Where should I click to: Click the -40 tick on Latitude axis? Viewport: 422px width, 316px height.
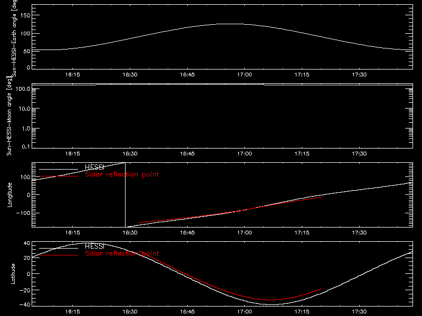coord(25,304)
